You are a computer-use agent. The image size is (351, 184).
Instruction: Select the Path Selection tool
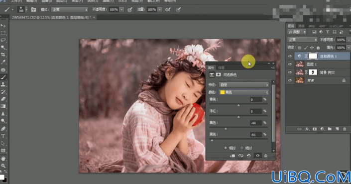click(3, 143)
